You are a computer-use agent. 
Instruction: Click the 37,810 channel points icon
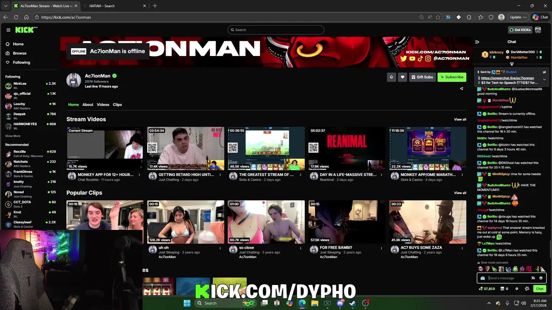click(x=487, y=289)
